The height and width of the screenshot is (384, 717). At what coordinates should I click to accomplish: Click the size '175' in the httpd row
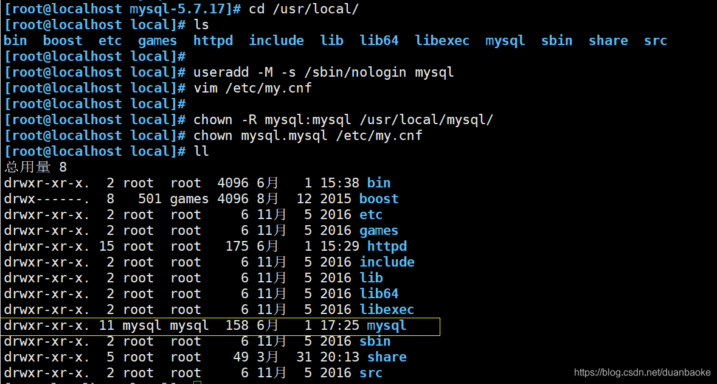(237, 246)
